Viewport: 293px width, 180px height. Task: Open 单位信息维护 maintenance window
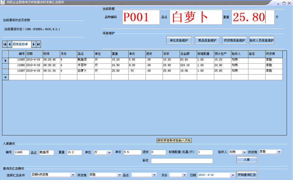pyautogui.click(x=179, y=40)
